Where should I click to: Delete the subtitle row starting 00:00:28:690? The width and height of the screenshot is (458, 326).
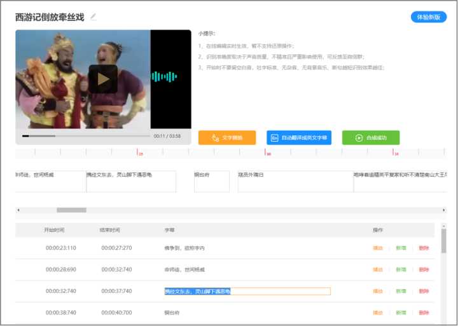point(424,269)
